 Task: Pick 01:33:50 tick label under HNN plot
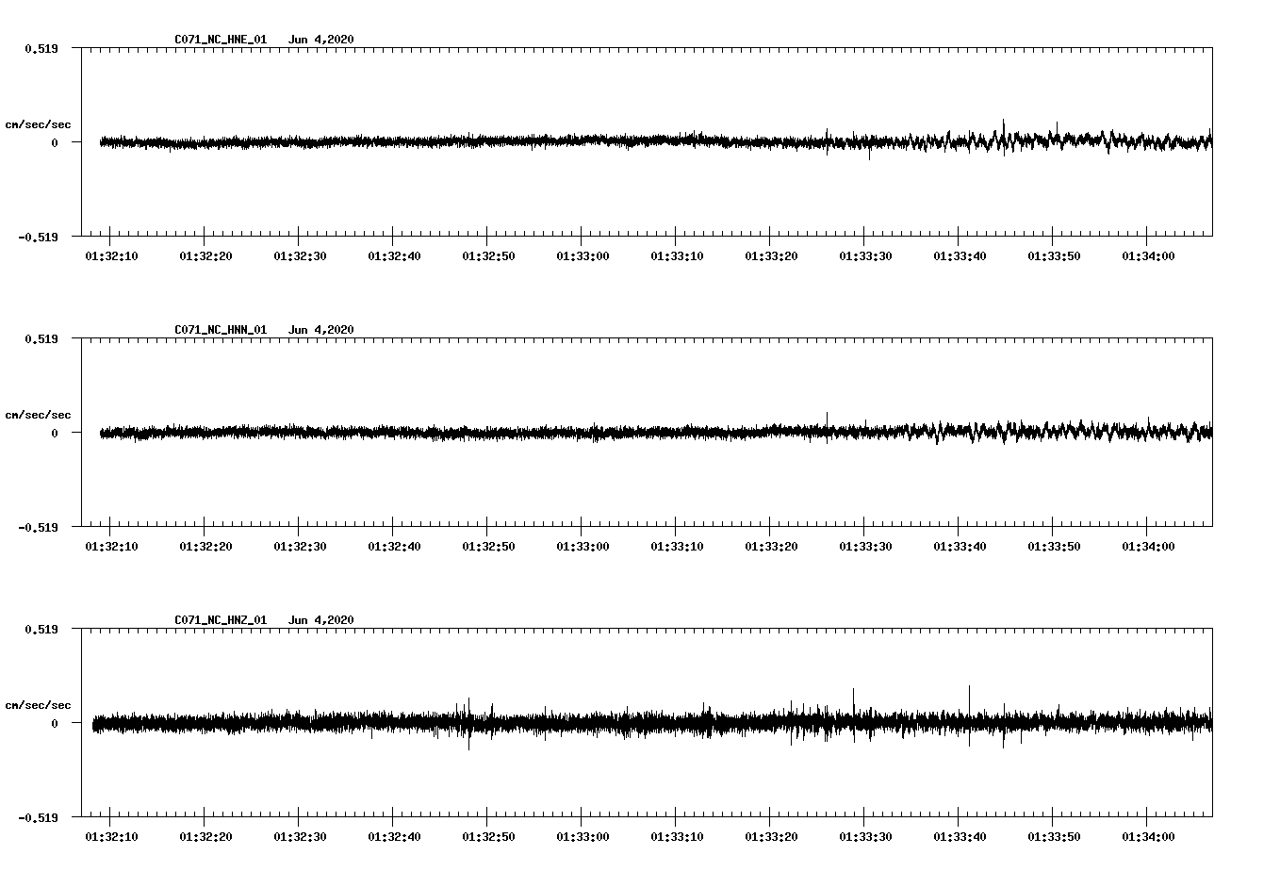point(1054,546)
